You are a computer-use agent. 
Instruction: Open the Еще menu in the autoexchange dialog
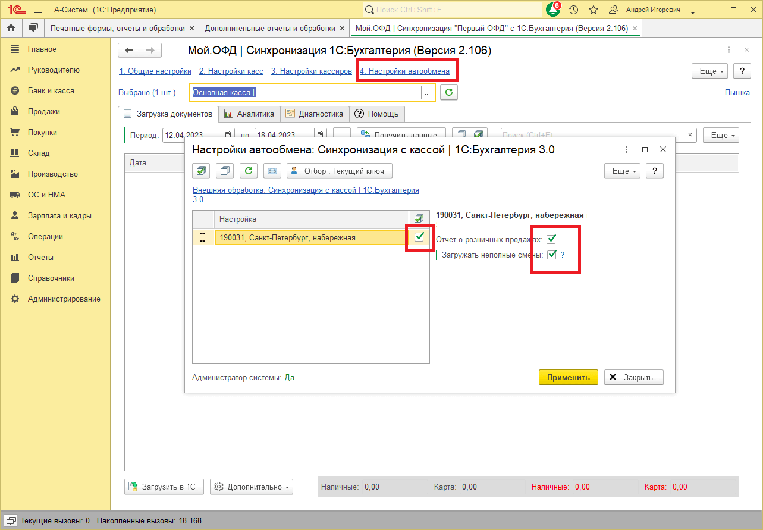[623, 171]
